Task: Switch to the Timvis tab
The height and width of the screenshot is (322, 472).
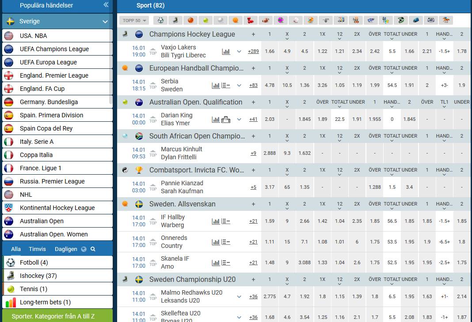Action: tap(37, 249)
